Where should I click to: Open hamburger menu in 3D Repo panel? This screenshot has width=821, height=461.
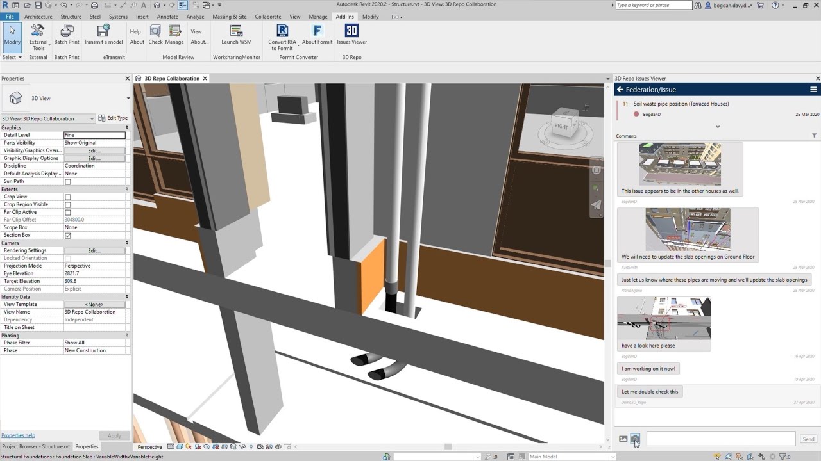point(813,90)
